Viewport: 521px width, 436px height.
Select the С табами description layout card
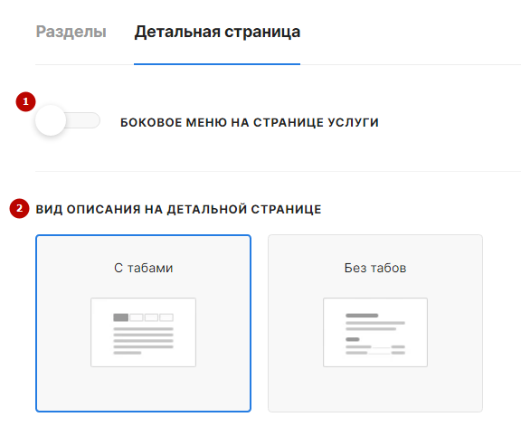click(x=143, y=323)
